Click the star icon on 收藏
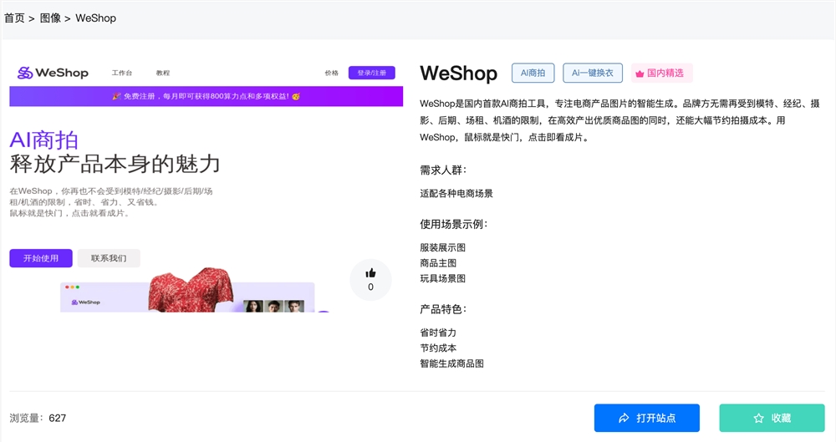The width and height of the screenshot is (836, 442). point(759,418)
